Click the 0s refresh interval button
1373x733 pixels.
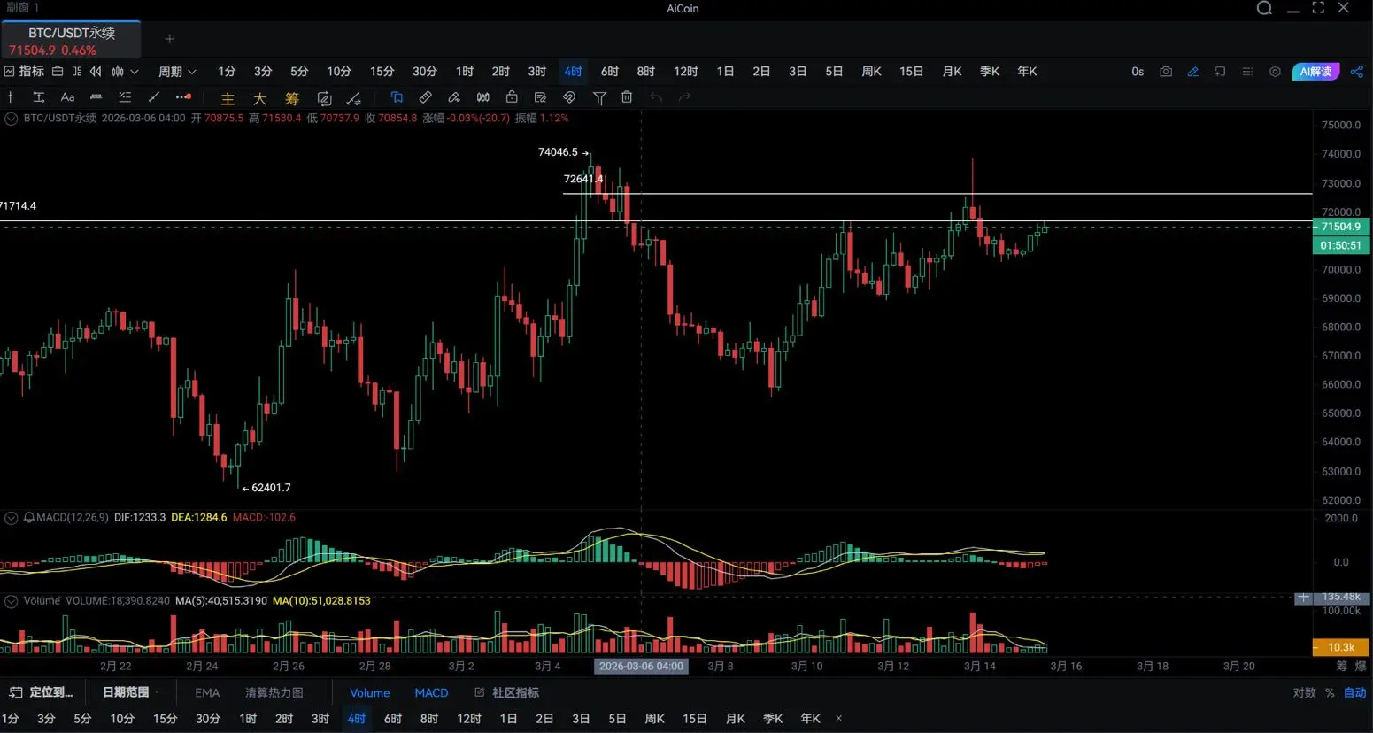(1138, 72)
